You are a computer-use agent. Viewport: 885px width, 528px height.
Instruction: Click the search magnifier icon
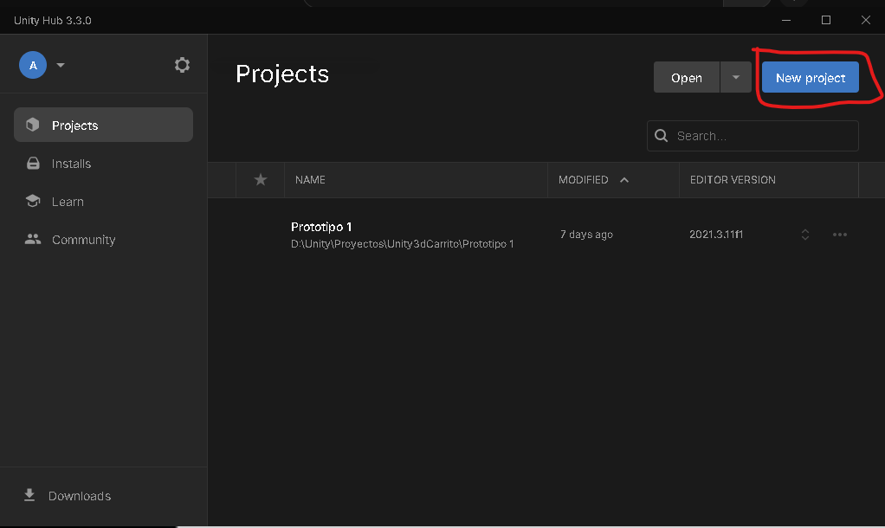pos(662,136)
